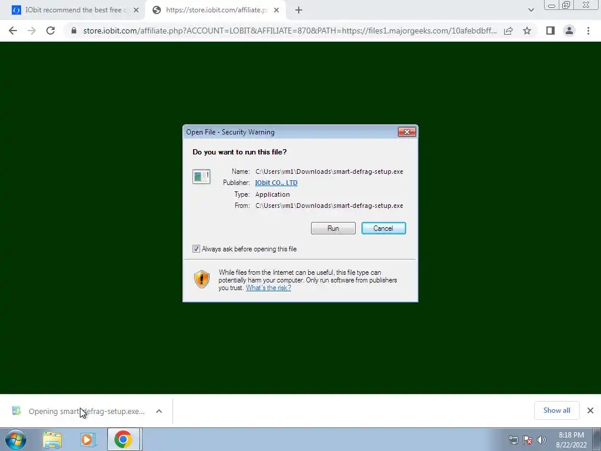This screenshot has width=601, height=451.
Task: Open the "What's the risk?" link
Action: [268, 288]
